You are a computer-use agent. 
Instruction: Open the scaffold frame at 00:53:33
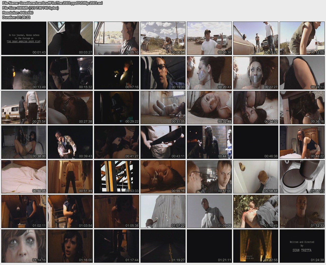[117, 177]
